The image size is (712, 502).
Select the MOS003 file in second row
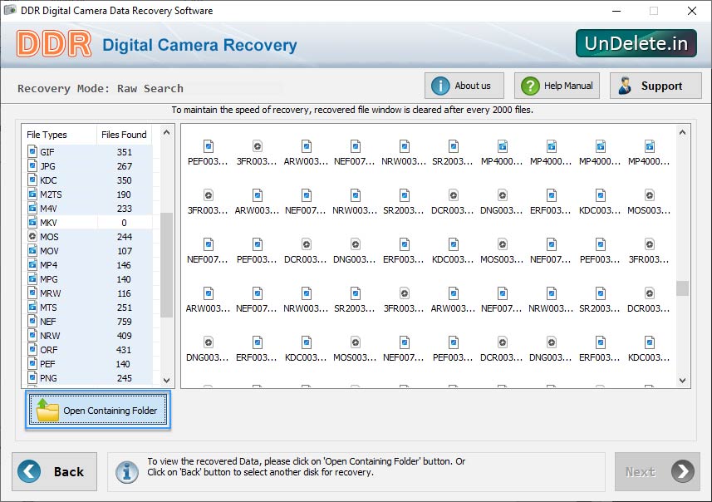tap(650, 202)
